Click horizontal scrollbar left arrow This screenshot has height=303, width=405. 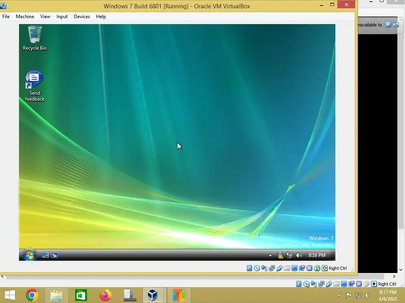(2, 277)
